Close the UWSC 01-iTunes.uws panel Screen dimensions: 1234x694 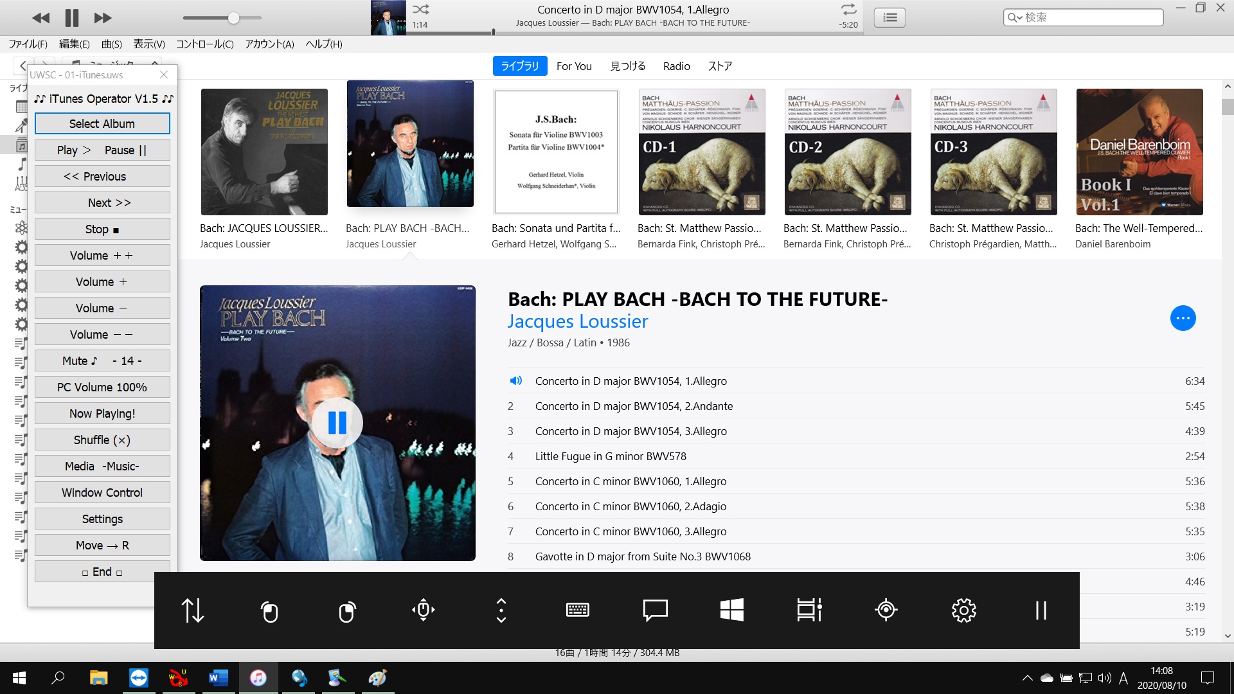[164, 75]
